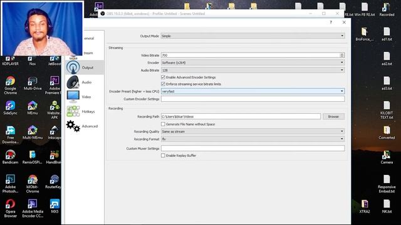
Task: Open the Recording Quality dropdown
Action: pyautogui.click(x=253, y=131)
